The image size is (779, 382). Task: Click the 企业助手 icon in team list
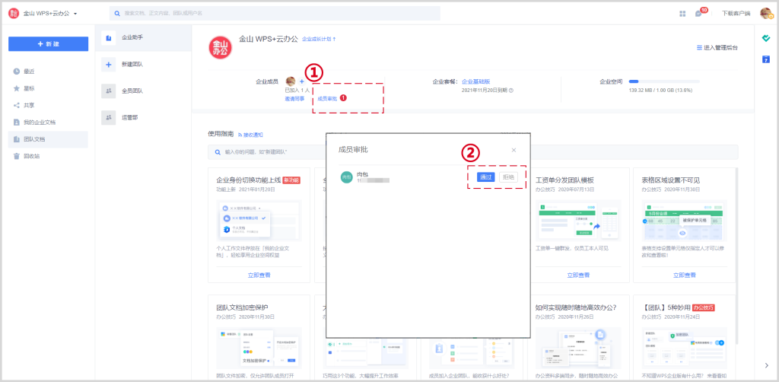pyautogui.click(x=108, y=37)
